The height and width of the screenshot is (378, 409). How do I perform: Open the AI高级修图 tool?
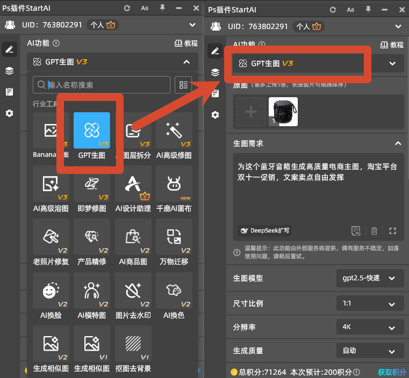(x=174, y=130)
